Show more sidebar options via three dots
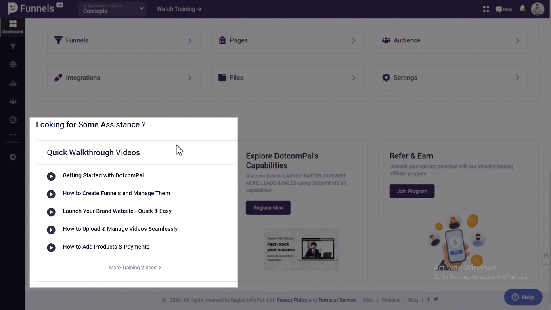551x310 pixels. 13,135
